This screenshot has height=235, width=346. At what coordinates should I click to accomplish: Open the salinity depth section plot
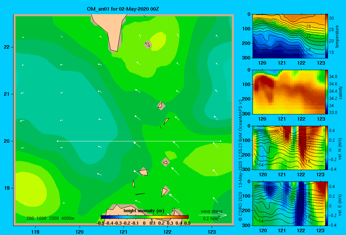pyautogui.click(x=289, y=92)
